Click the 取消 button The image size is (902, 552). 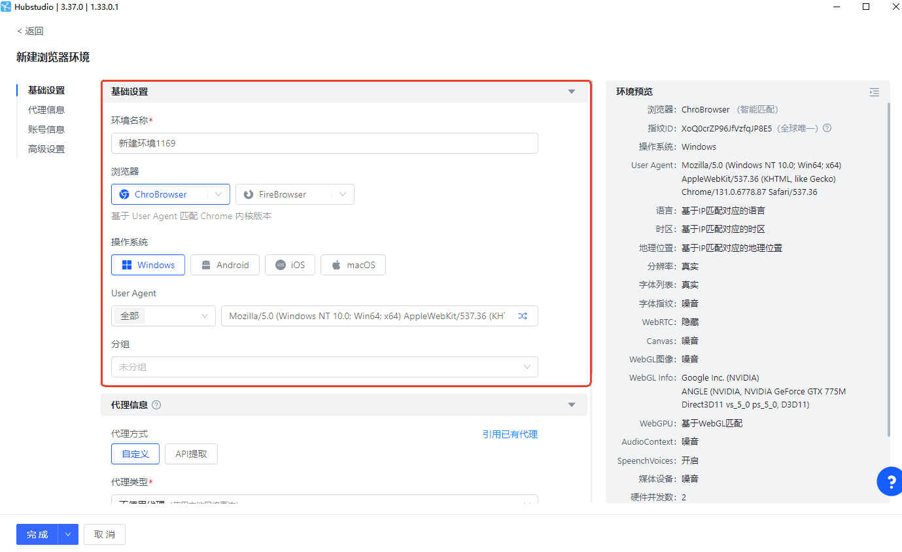[105, 534]
